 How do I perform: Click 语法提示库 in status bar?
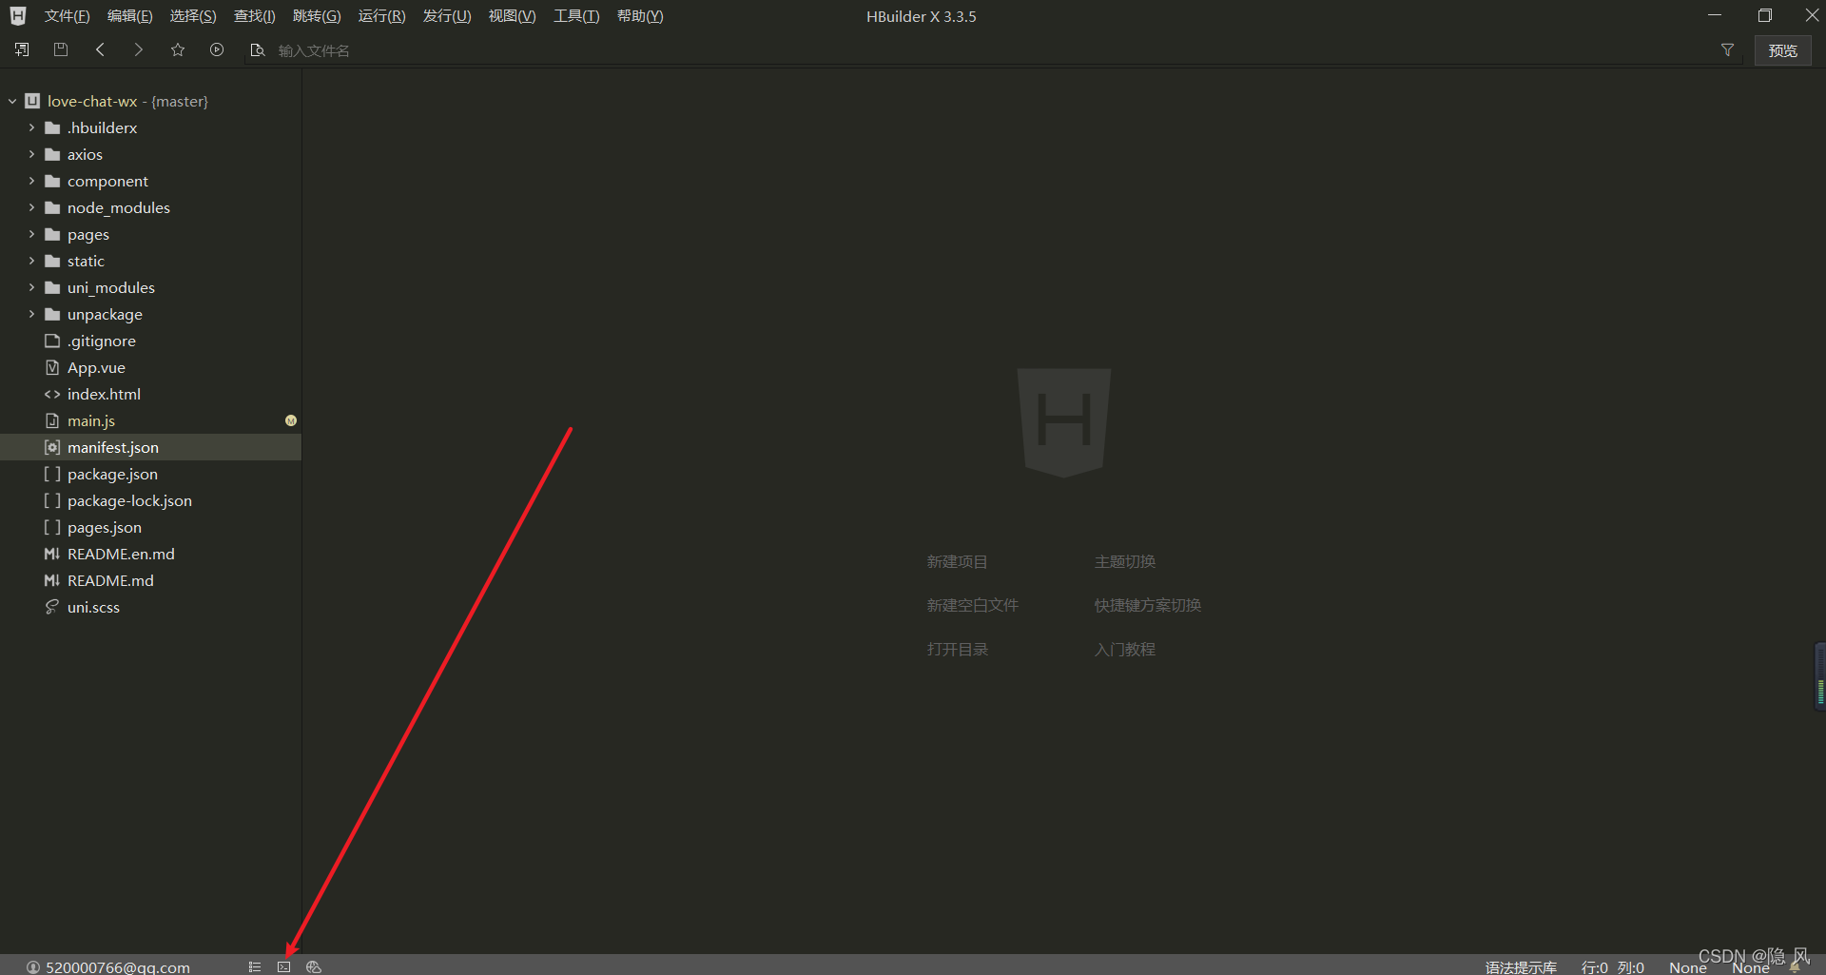point(1521,967)
